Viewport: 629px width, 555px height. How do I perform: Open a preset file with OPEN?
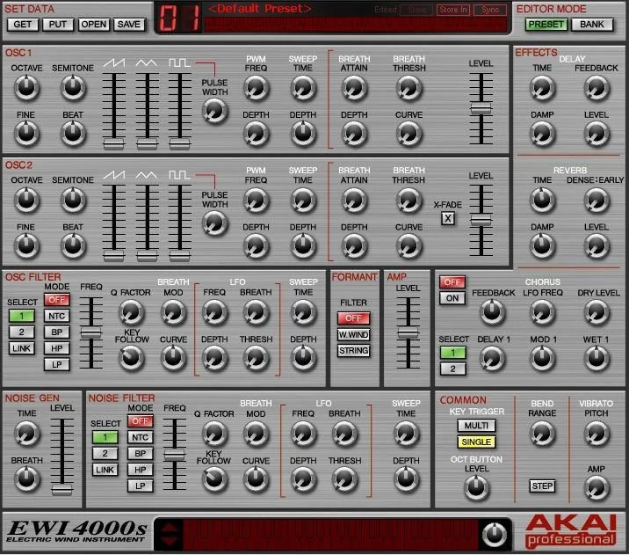pos(93,25)
